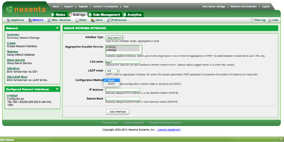This screenshot has width=284, height=142.
Task: Open the Jobs gear icon
Action: pos(269,20)
